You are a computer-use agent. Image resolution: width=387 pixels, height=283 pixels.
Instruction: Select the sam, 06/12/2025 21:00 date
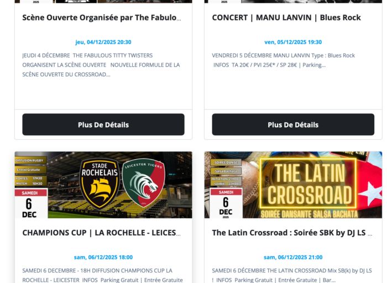pyautogui.click(x=293, y=258)
